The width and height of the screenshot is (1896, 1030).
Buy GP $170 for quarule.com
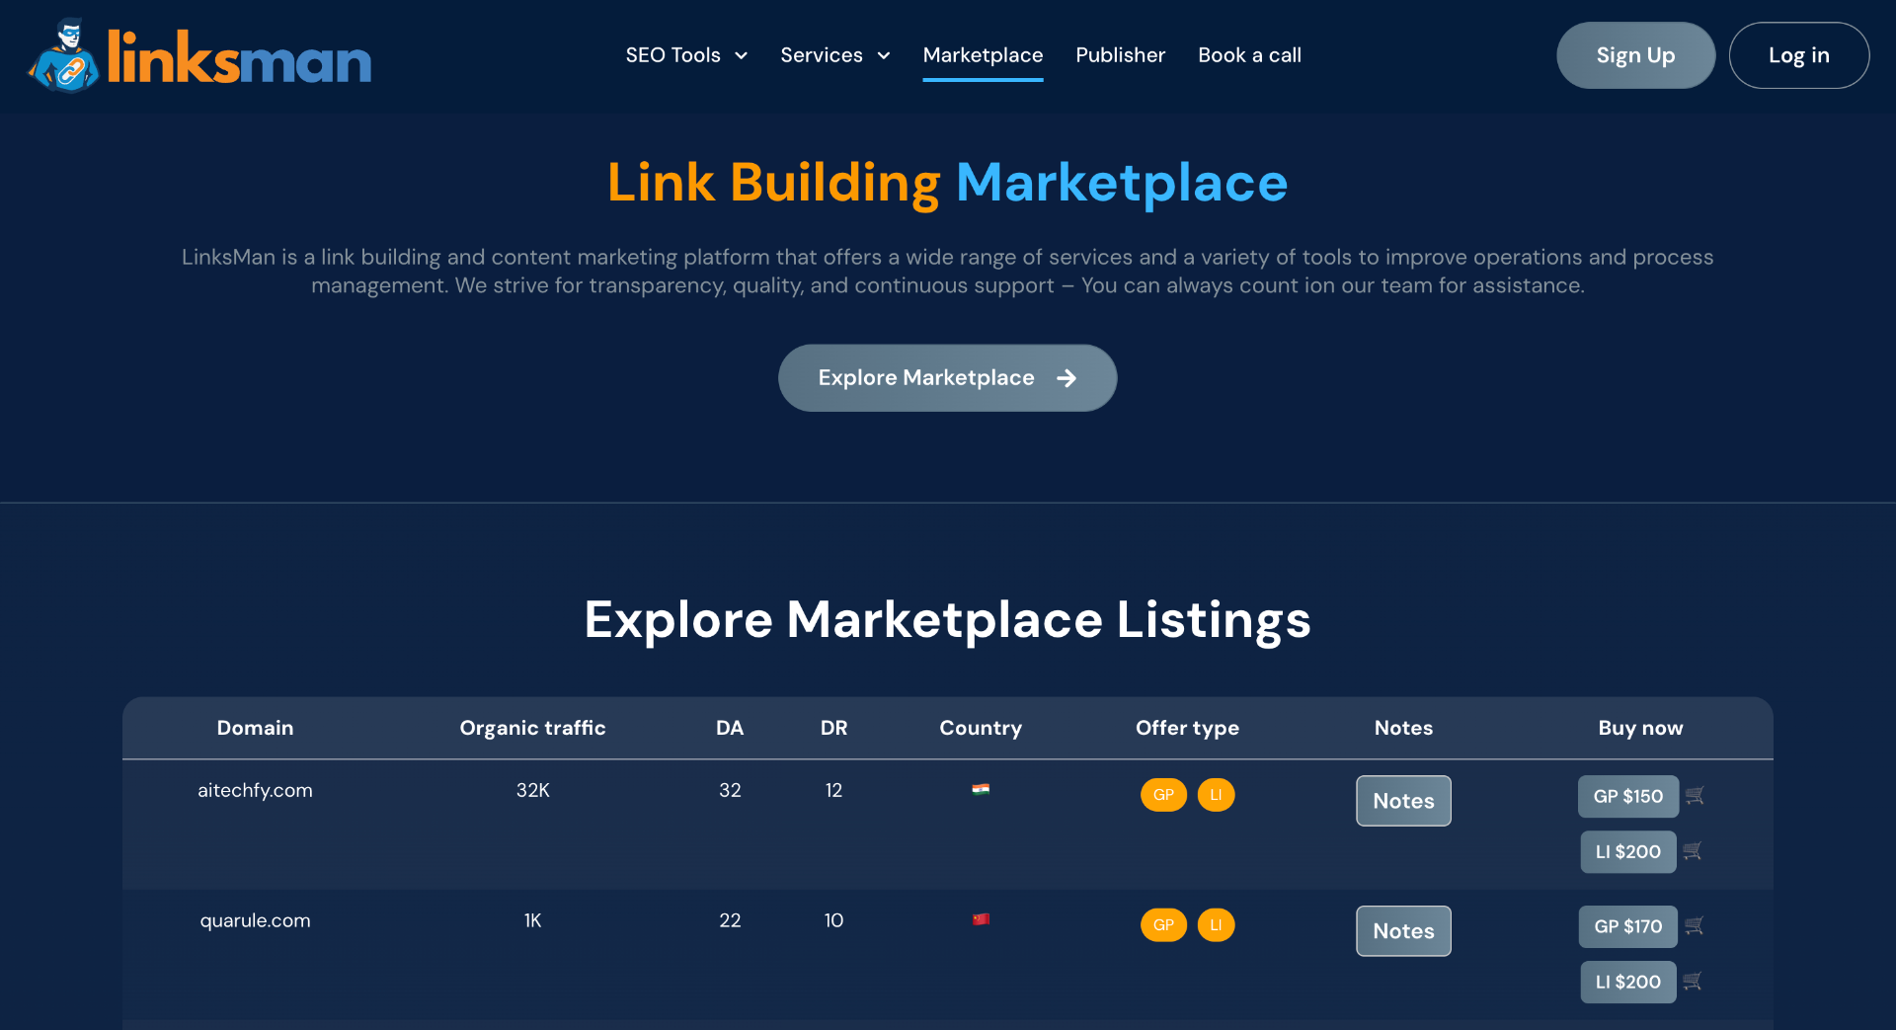(x=1627, y=926)
